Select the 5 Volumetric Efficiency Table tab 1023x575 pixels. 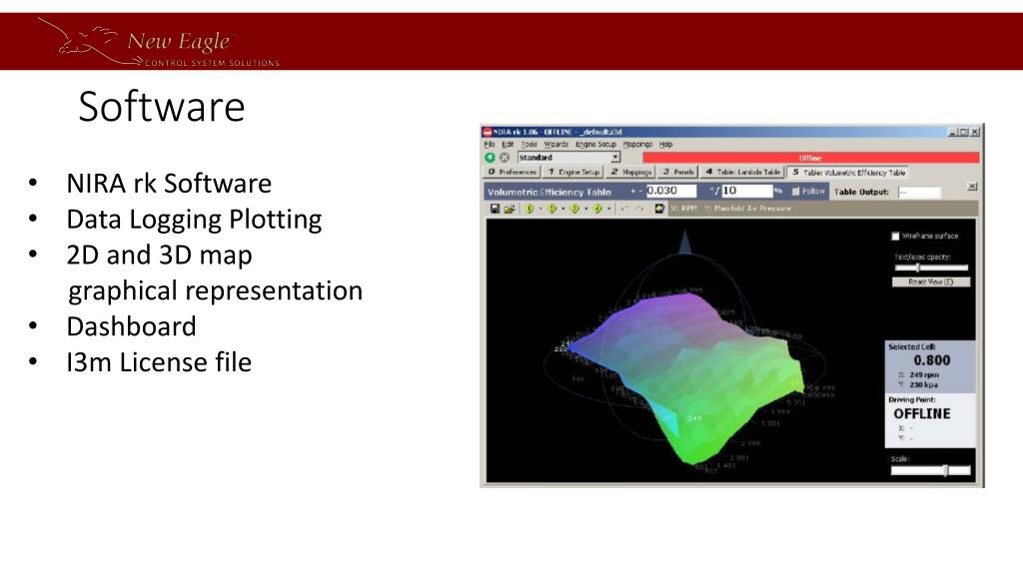point(848,173)
